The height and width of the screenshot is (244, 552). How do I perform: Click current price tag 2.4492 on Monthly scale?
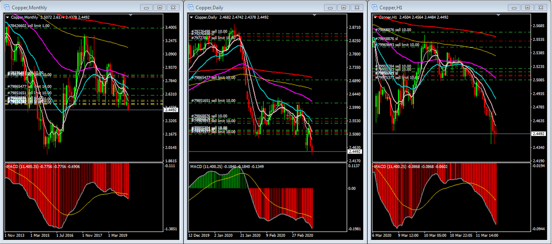[171, 109]
